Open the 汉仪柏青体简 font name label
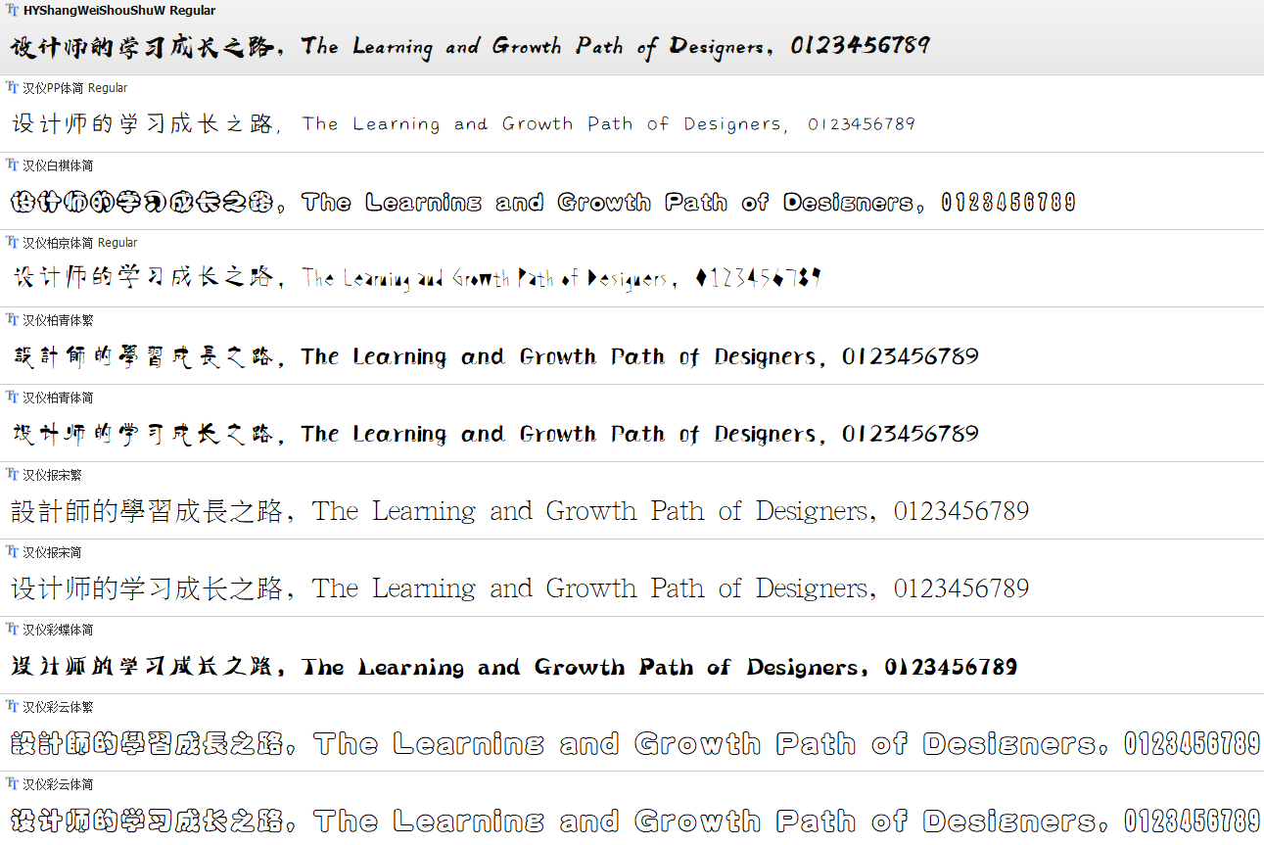The width and height of the screenshot is (1264, 845). point(58,398)
